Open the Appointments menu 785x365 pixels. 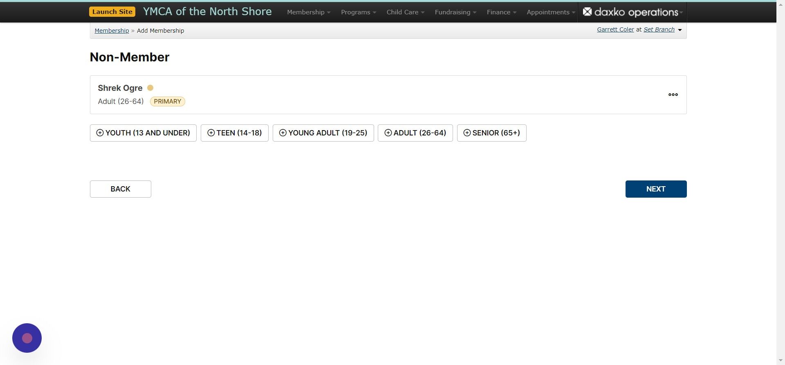(x=551, y=12)
